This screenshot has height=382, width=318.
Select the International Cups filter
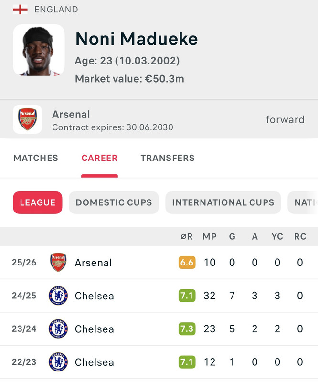pos(223,202)
